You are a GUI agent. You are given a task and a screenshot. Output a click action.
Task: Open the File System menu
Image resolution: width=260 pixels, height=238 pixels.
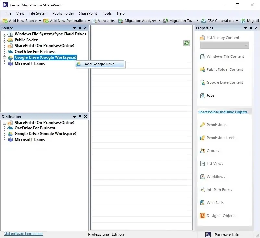38,13
